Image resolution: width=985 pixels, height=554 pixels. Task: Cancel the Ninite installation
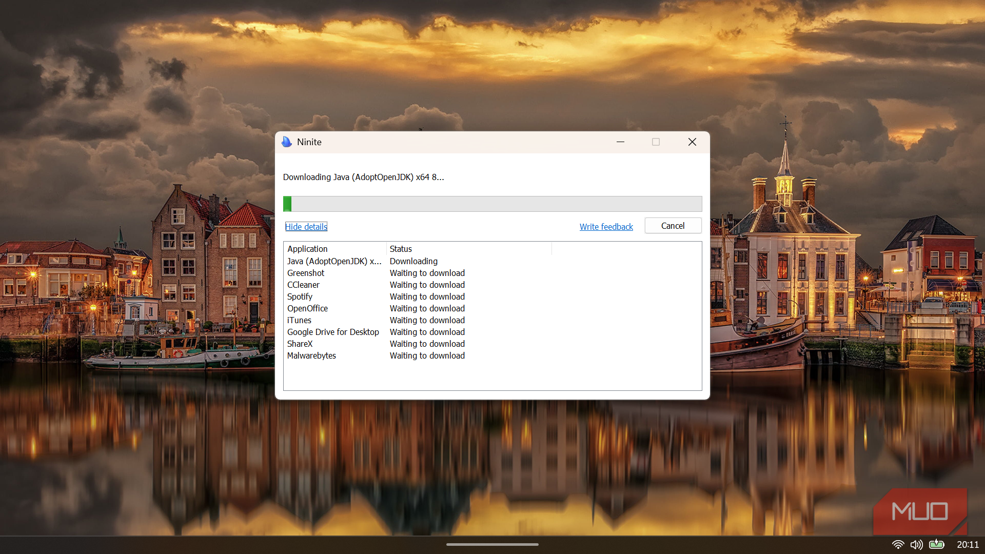(x=673, y=226)
